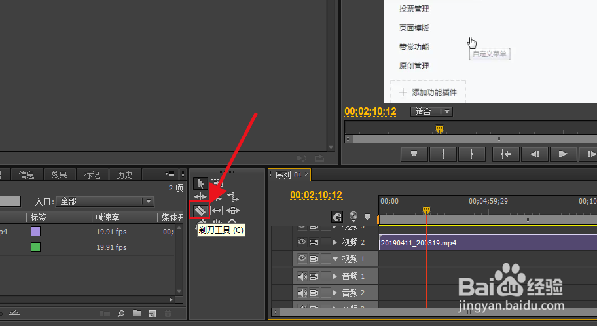Click Go to In point button
Screen dimensions: 597x326
505,154
